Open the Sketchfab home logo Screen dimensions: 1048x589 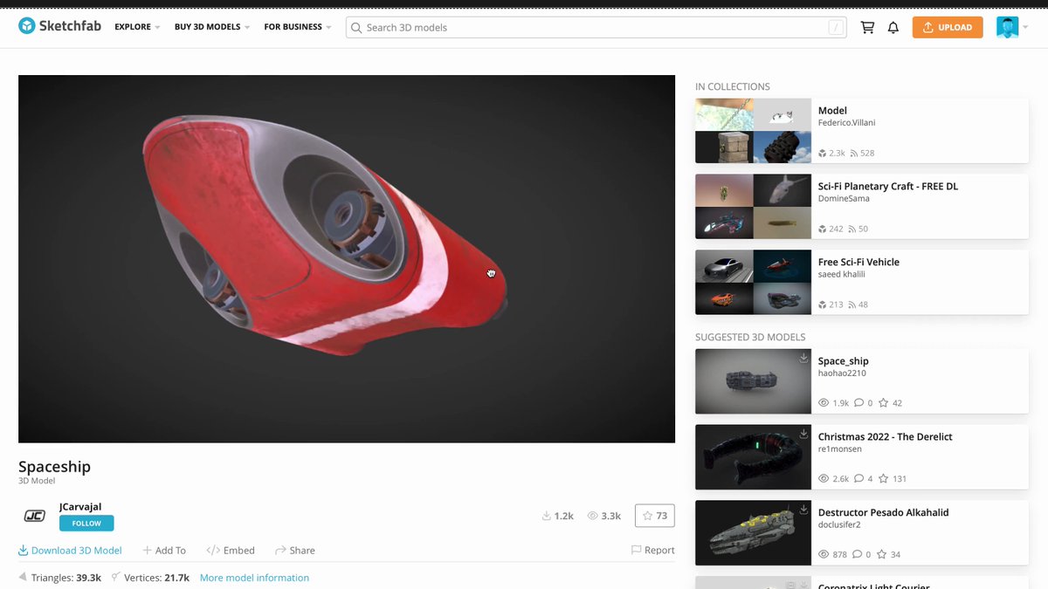tap(59, 26)
